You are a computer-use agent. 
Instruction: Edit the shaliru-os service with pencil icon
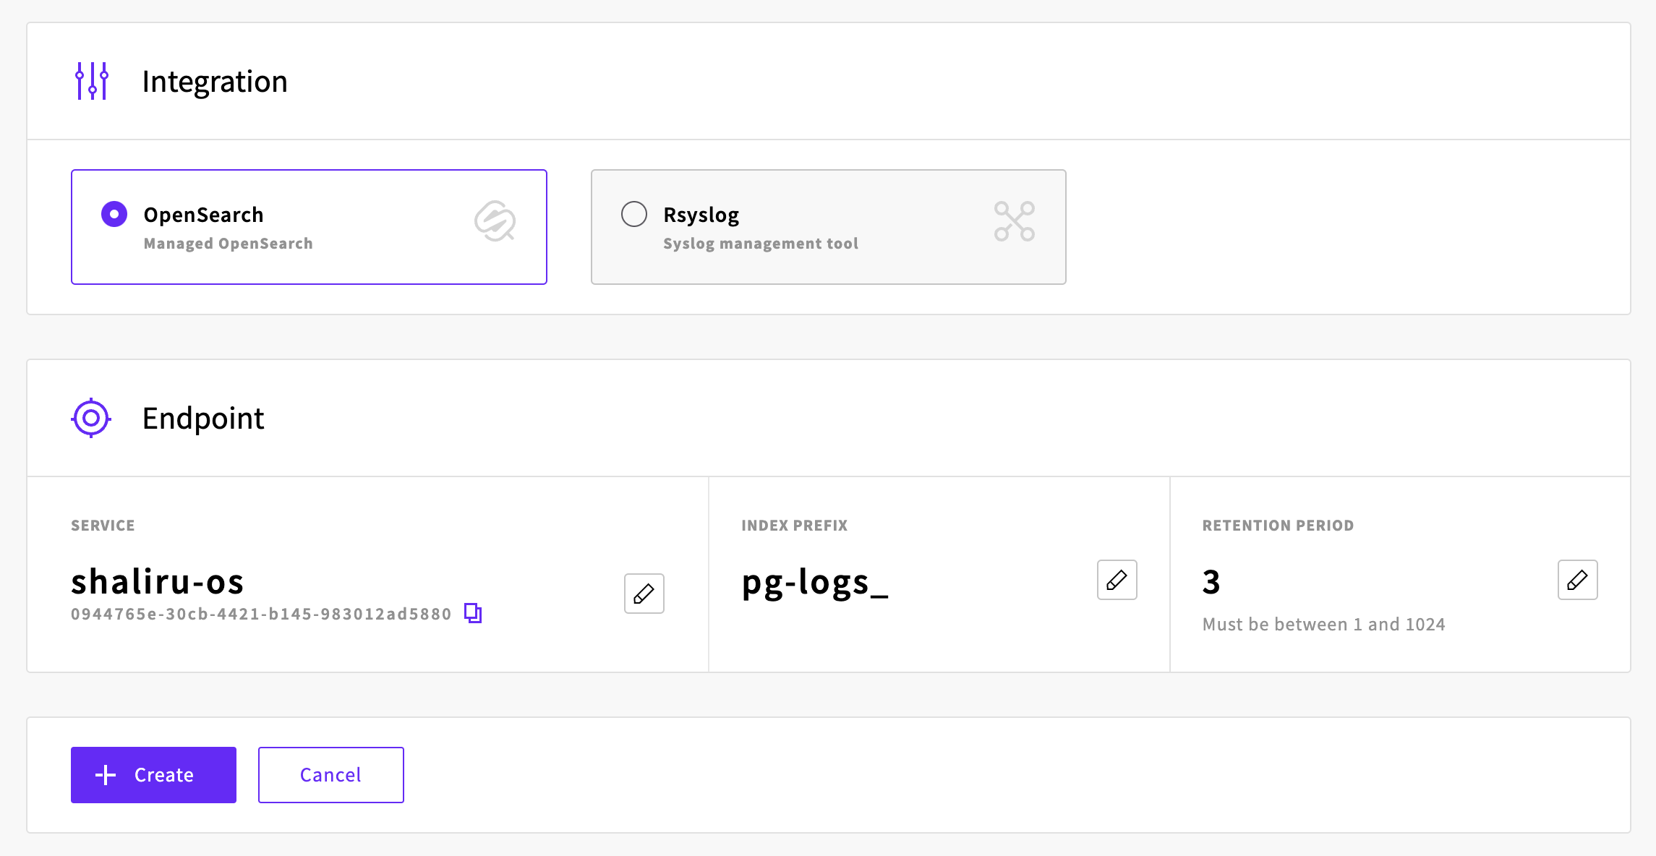coord(644,594)
